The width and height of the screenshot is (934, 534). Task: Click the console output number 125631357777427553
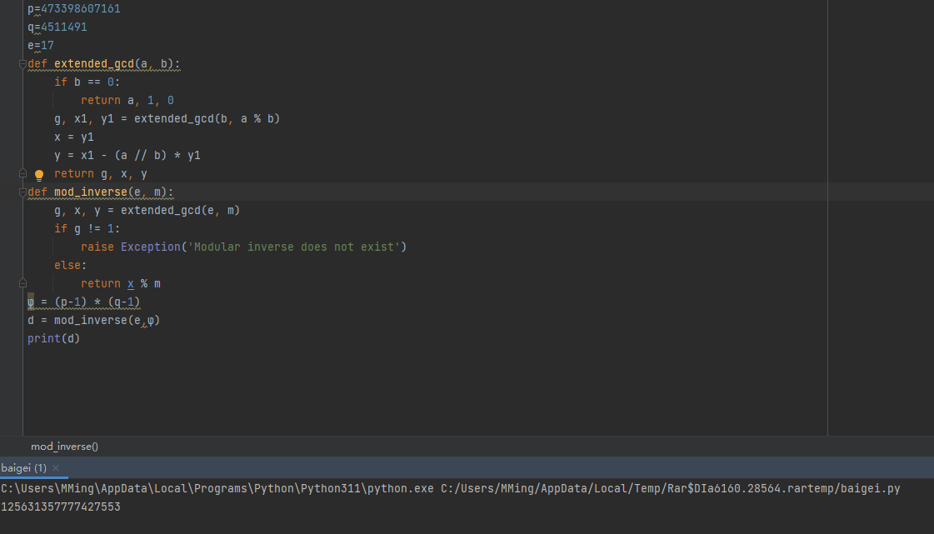61,507
